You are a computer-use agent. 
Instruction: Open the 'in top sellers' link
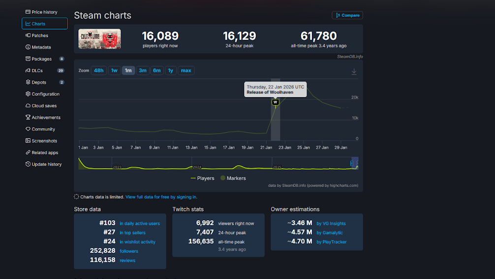tap(132, 233)
